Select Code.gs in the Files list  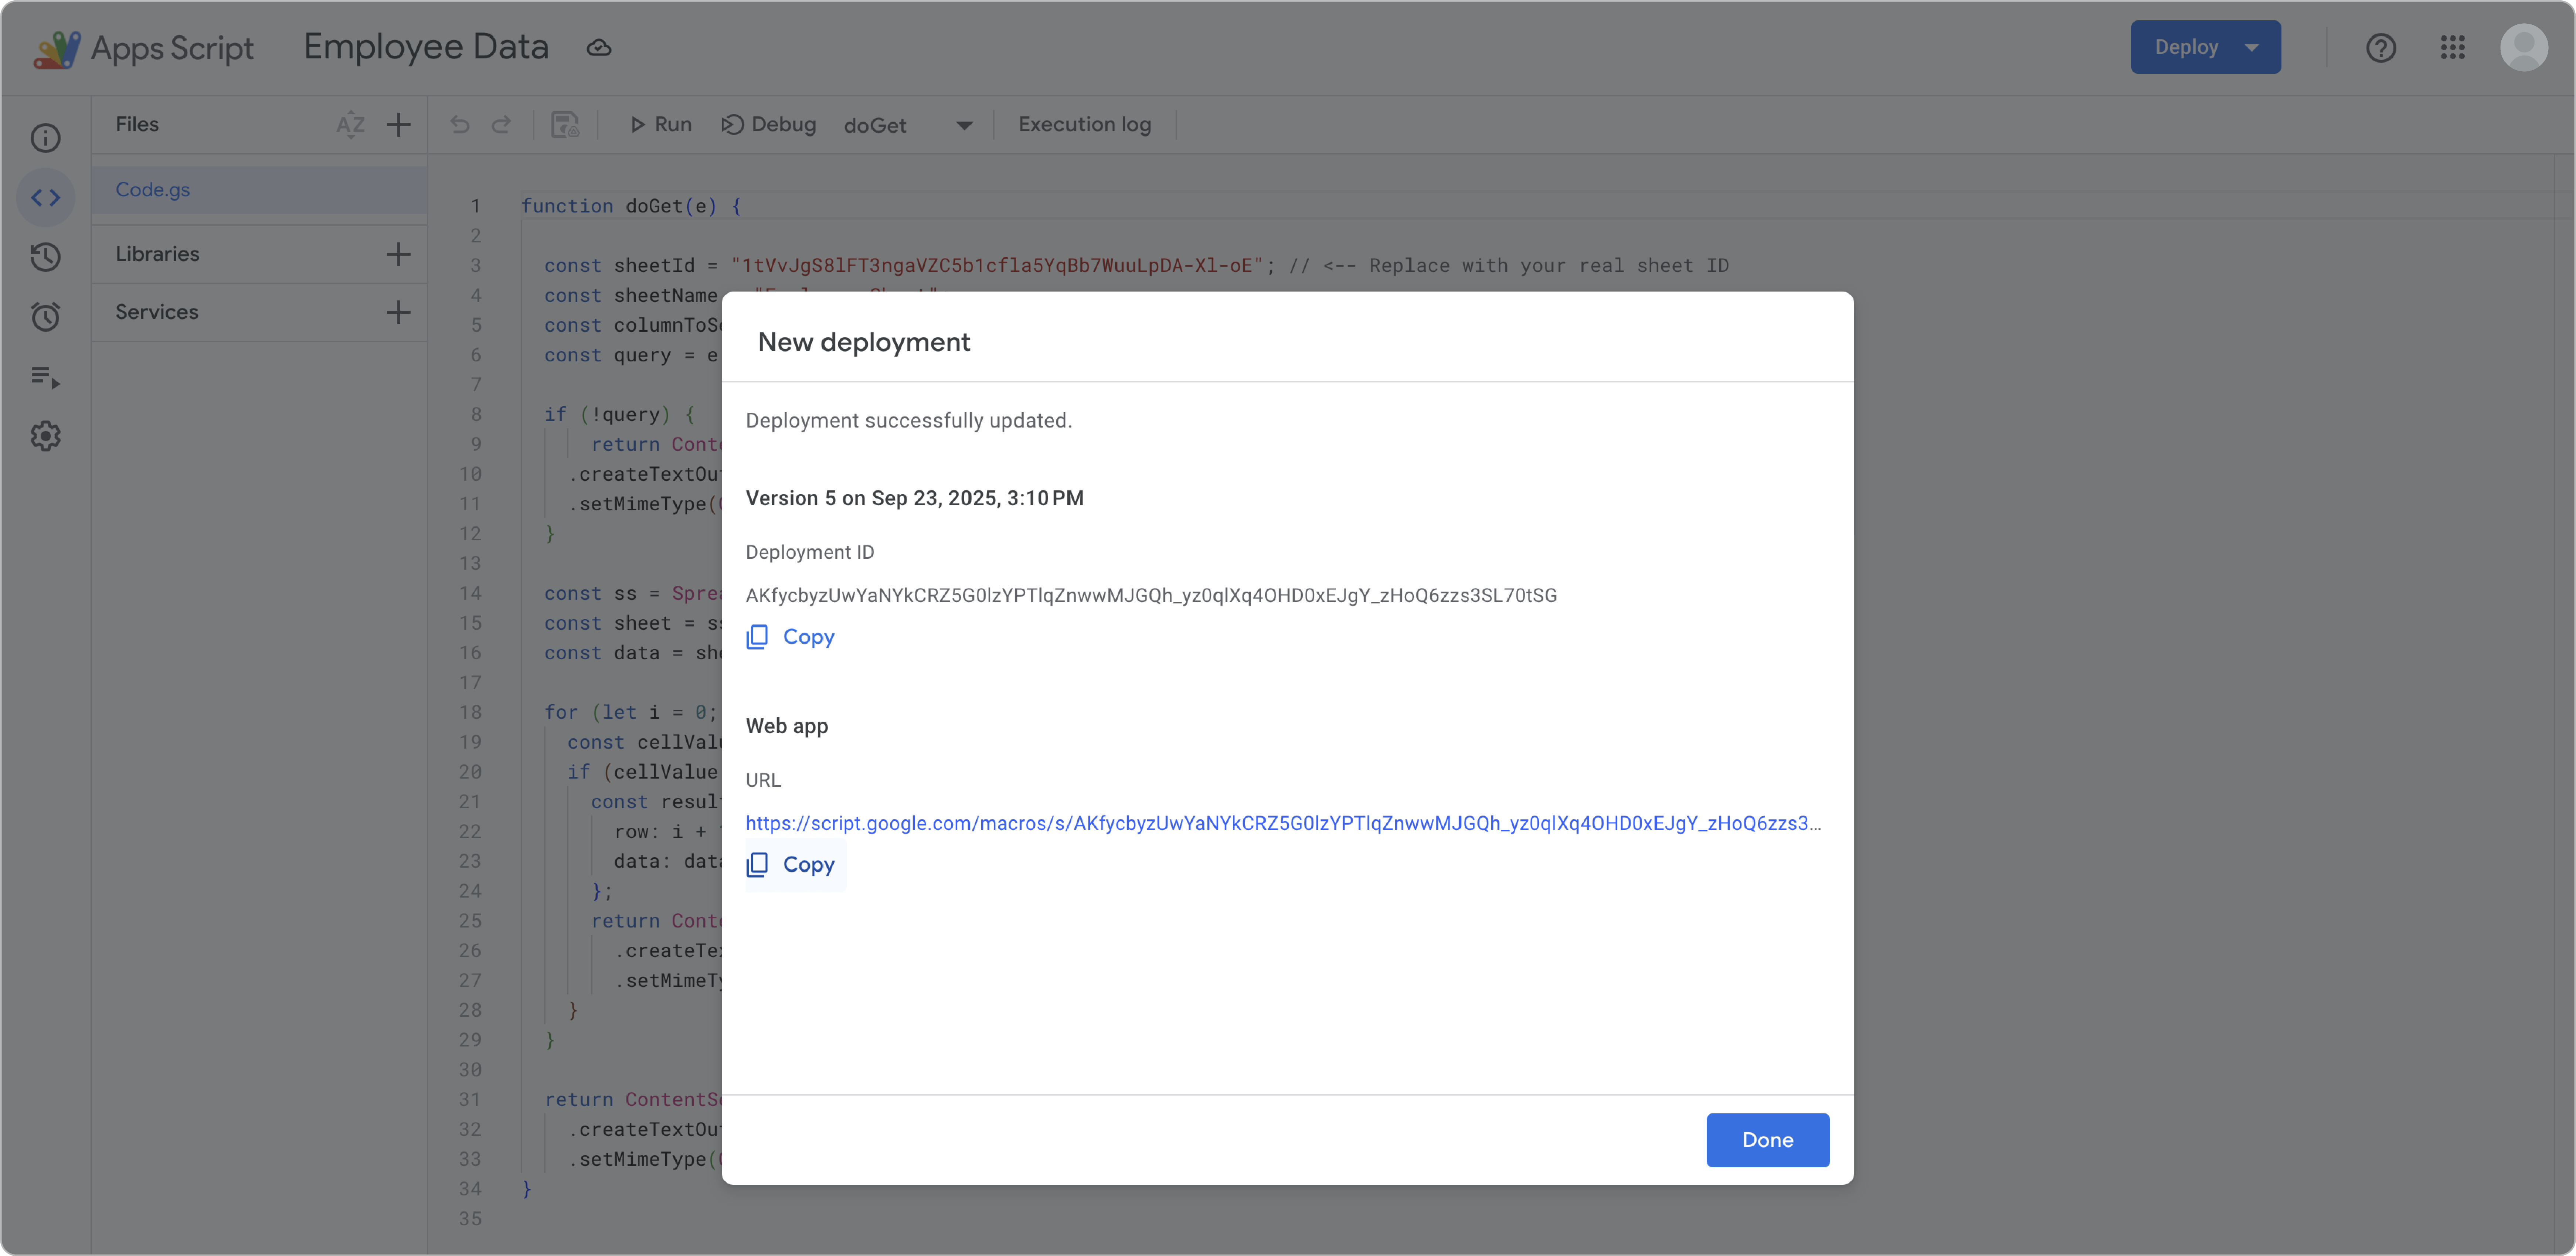[x=153, y=190]
